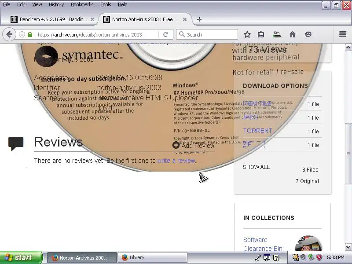Close the Bandicam 4.6.2.1699 tab
This screenshot has width=352, height=264.
(x=92, y=19)
